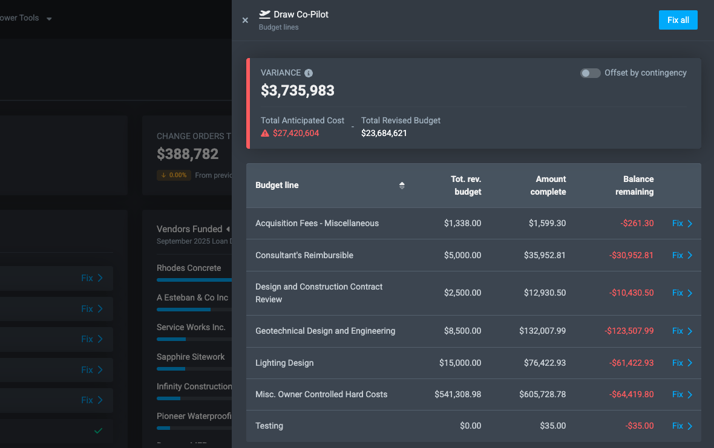Viewport: 714px width, 448px height.
Task: Click the Vendors Funded section title
Action: coord(190,229)
